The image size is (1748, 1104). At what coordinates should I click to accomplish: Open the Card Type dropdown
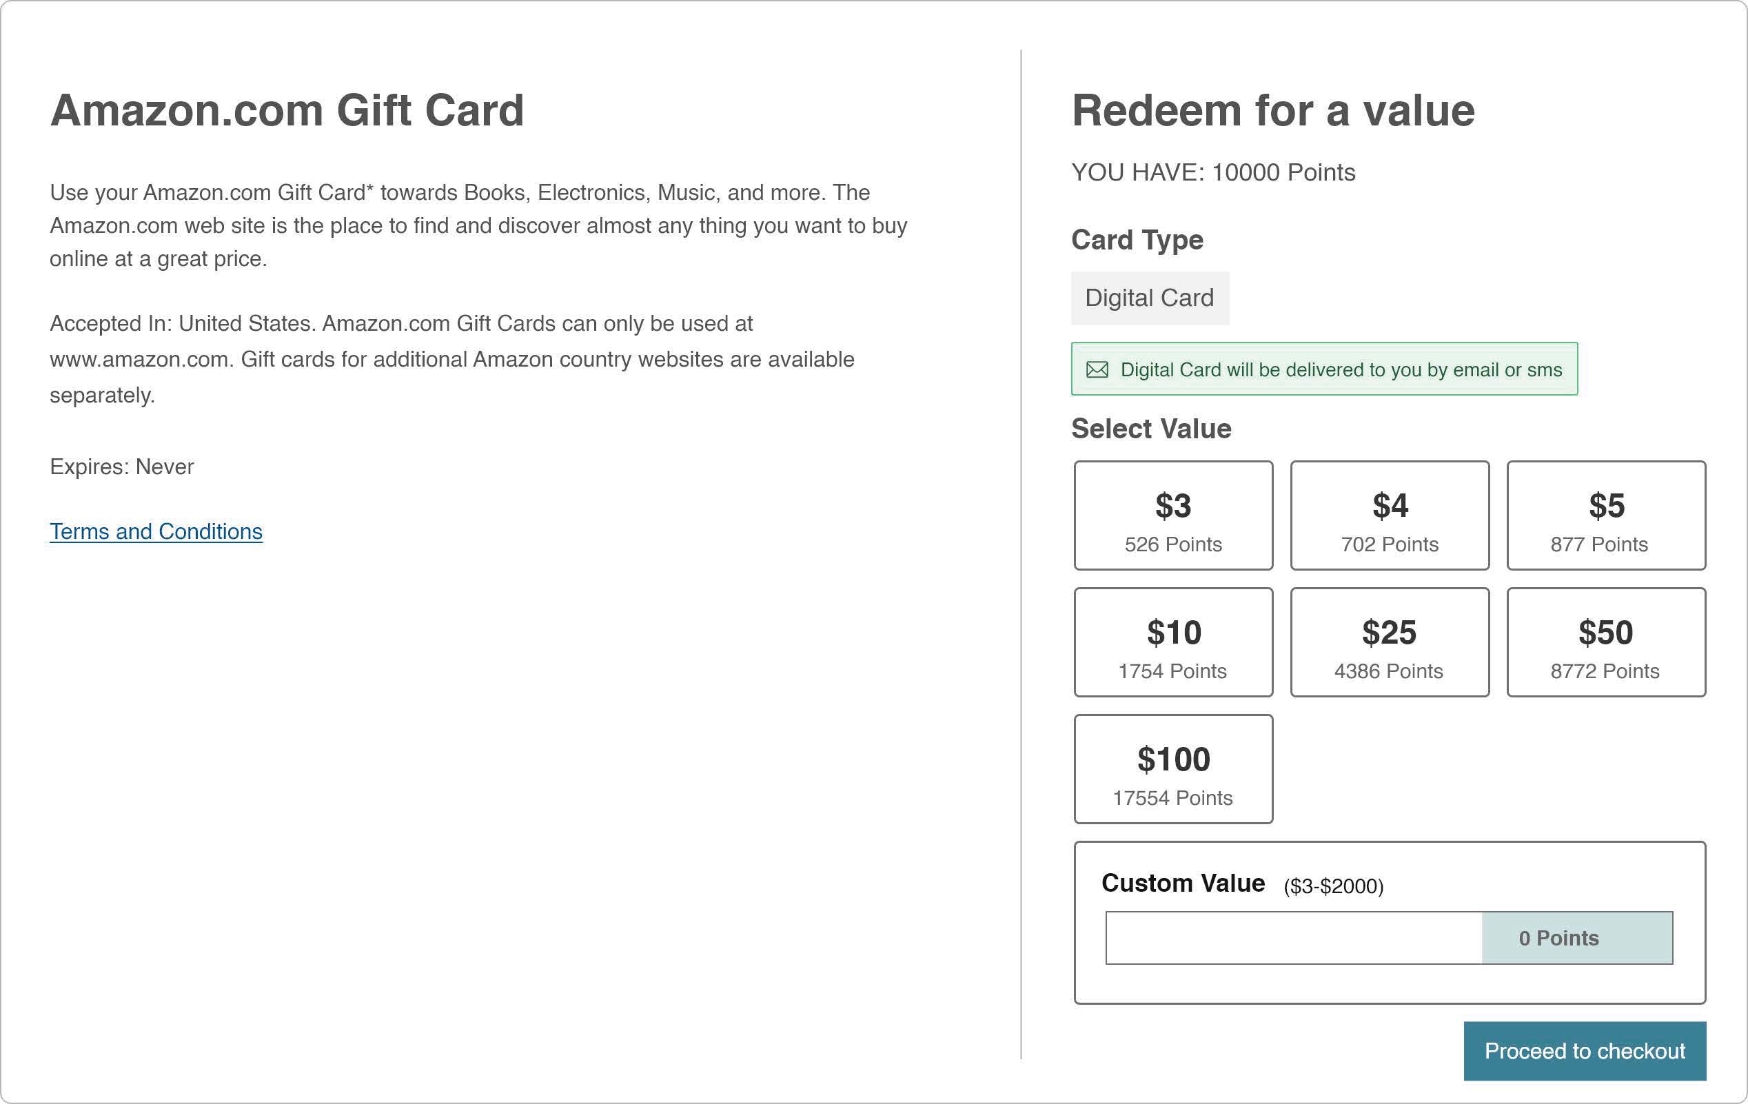click(1148, 296)
